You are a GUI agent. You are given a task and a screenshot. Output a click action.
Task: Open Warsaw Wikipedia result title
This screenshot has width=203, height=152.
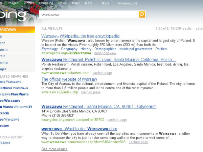[x=80, y=36]
